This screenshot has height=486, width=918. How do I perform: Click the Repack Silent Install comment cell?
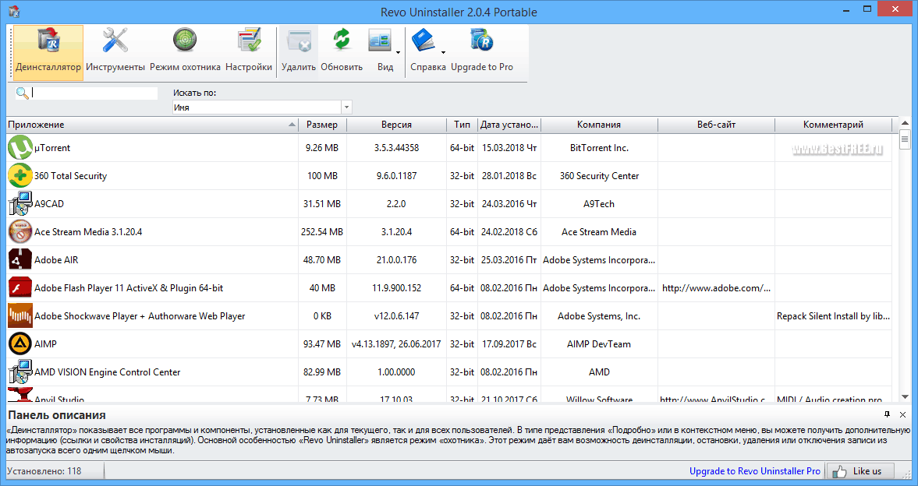(833, 315)
